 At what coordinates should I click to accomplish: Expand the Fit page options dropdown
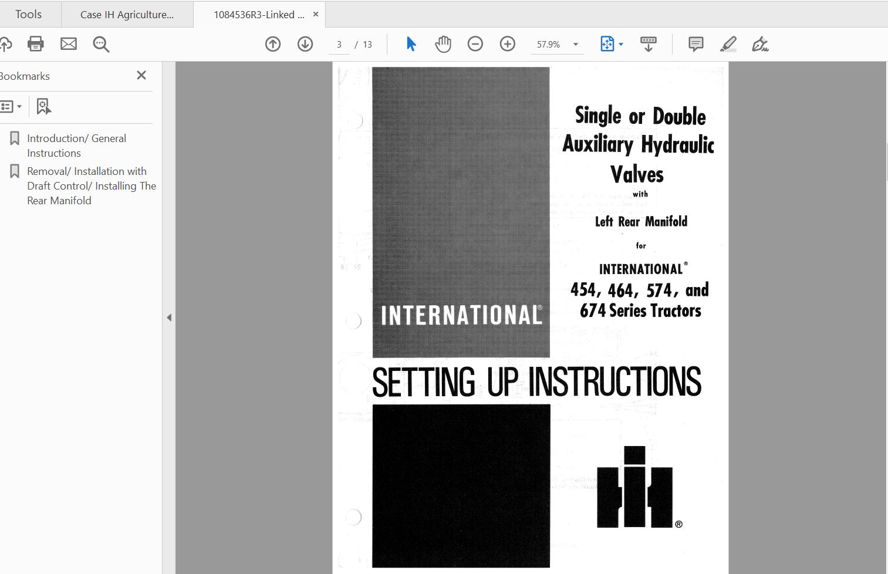[x=621, y=44]
